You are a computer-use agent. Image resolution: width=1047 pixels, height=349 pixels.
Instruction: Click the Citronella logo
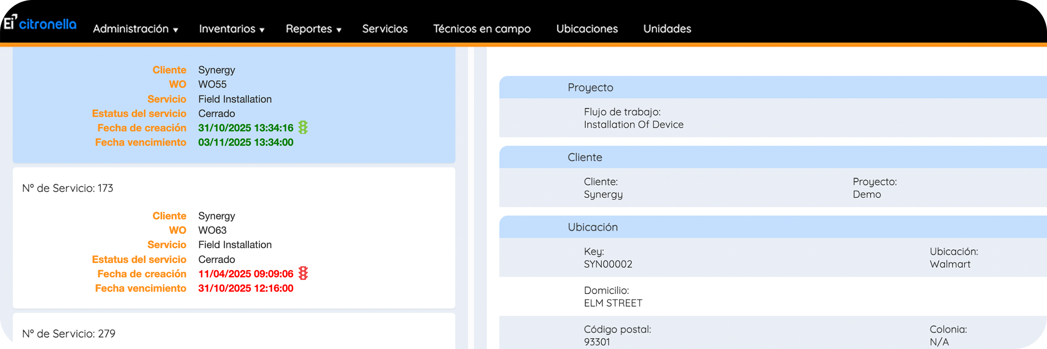point(40,23)
